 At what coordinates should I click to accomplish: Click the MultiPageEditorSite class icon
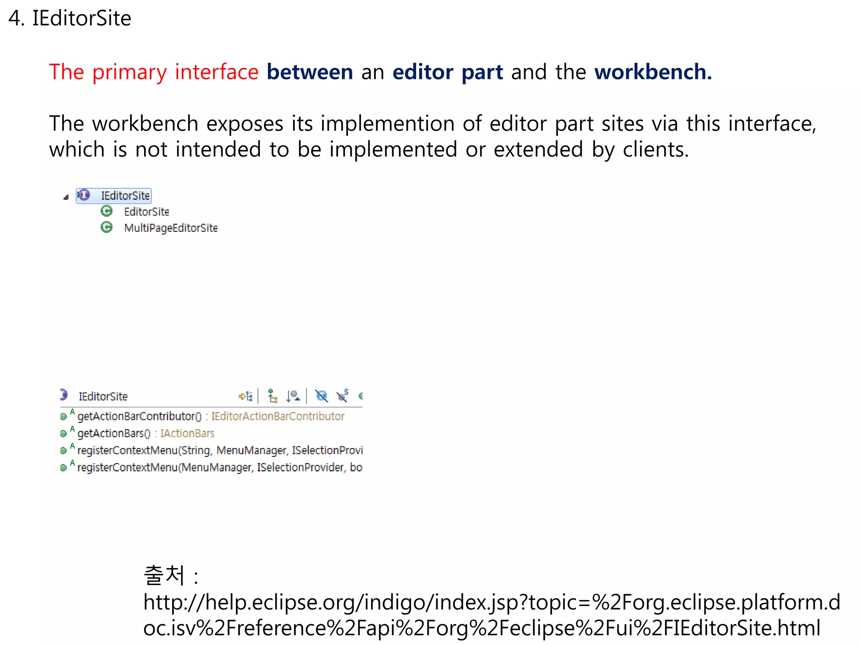click(107, 227)
